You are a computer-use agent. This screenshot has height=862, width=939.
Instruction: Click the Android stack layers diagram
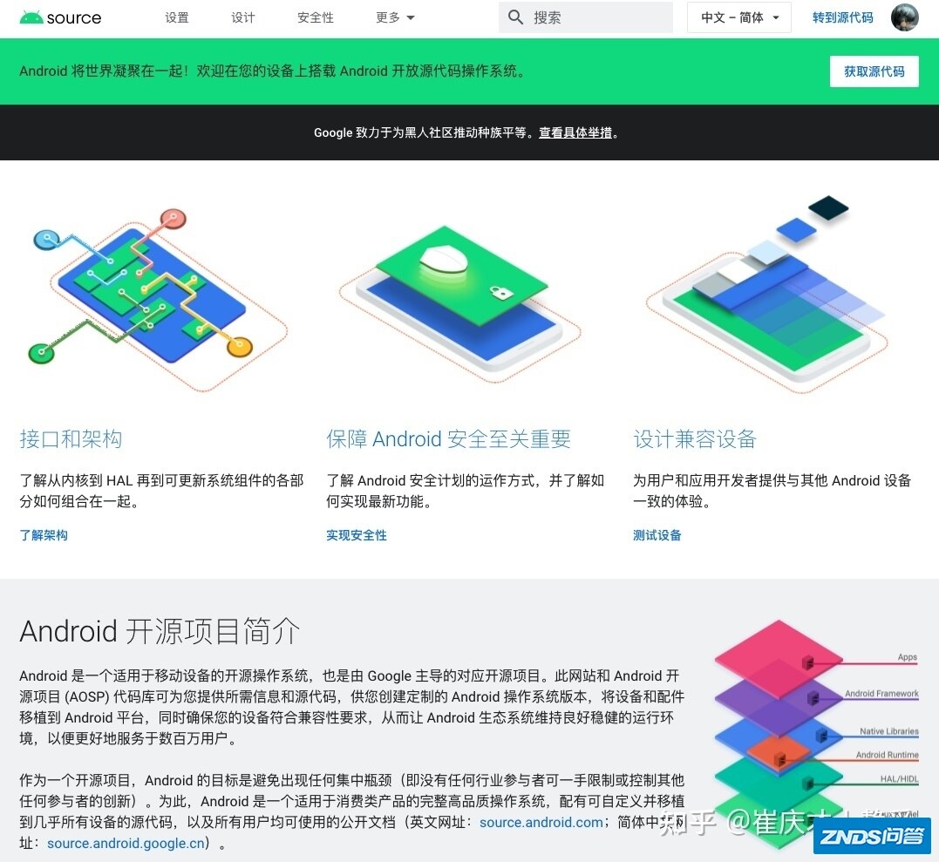pos(816,733)
